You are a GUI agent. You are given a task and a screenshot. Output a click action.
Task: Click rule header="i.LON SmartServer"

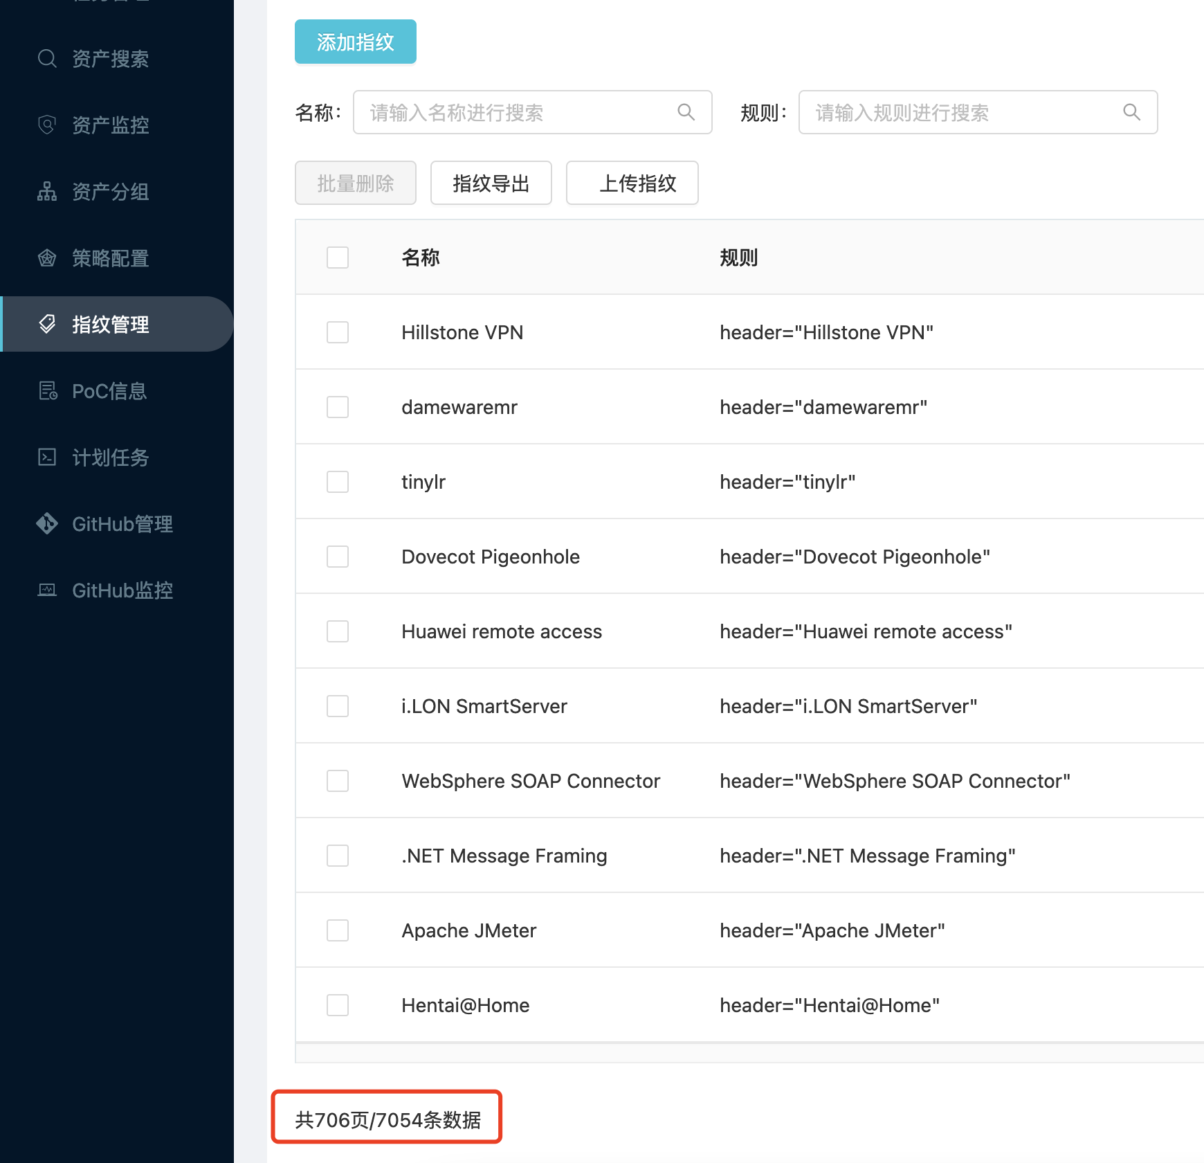click(x=848, y=706)
